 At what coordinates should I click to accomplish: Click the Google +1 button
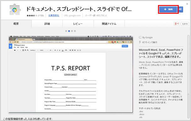(177, 24)
